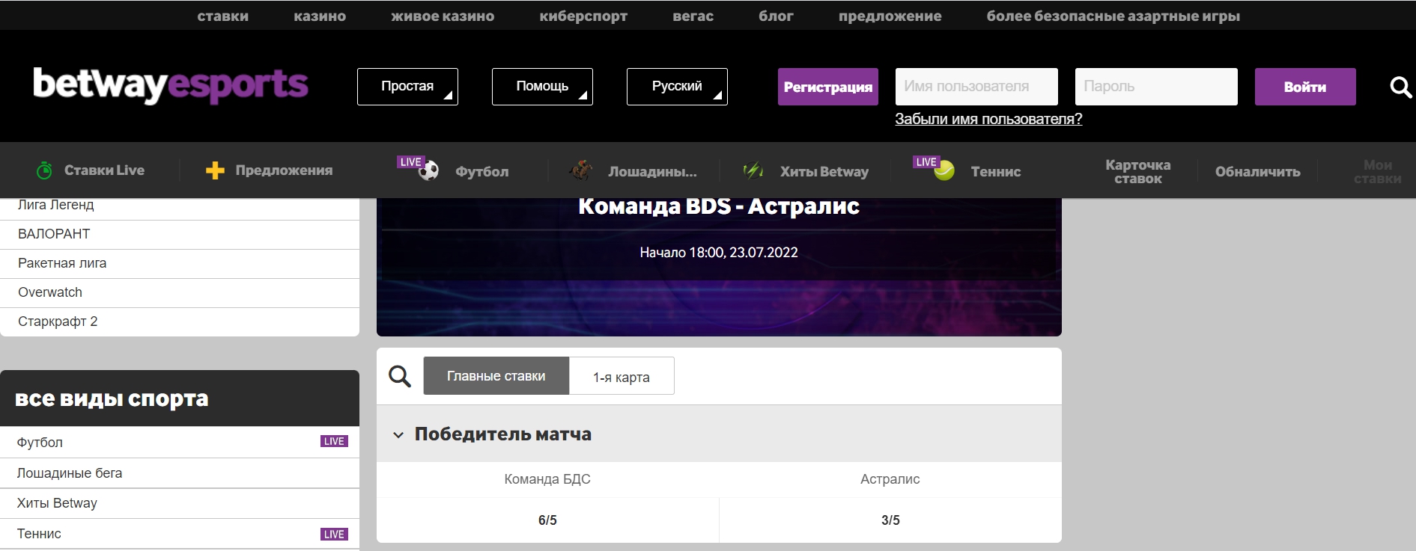Click the betway esports logo

point(171,85)
